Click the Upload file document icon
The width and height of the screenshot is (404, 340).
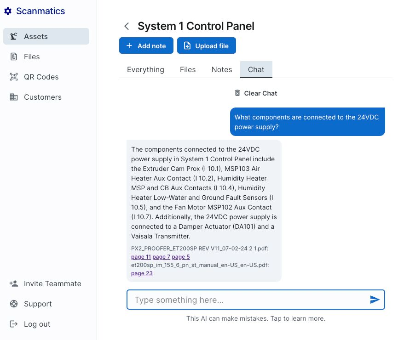coord(187,45)
